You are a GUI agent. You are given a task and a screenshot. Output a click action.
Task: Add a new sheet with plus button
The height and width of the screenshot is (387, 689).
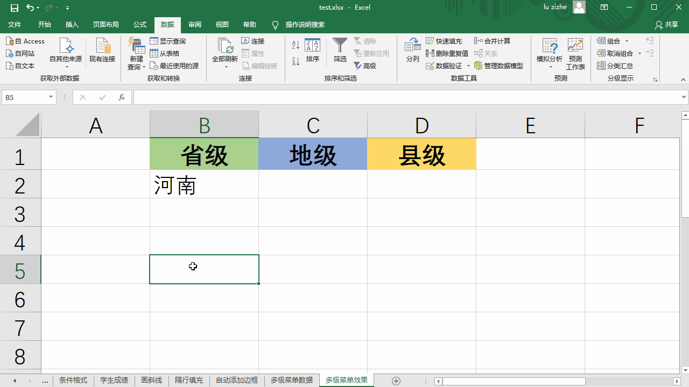(x=396, y=381)
